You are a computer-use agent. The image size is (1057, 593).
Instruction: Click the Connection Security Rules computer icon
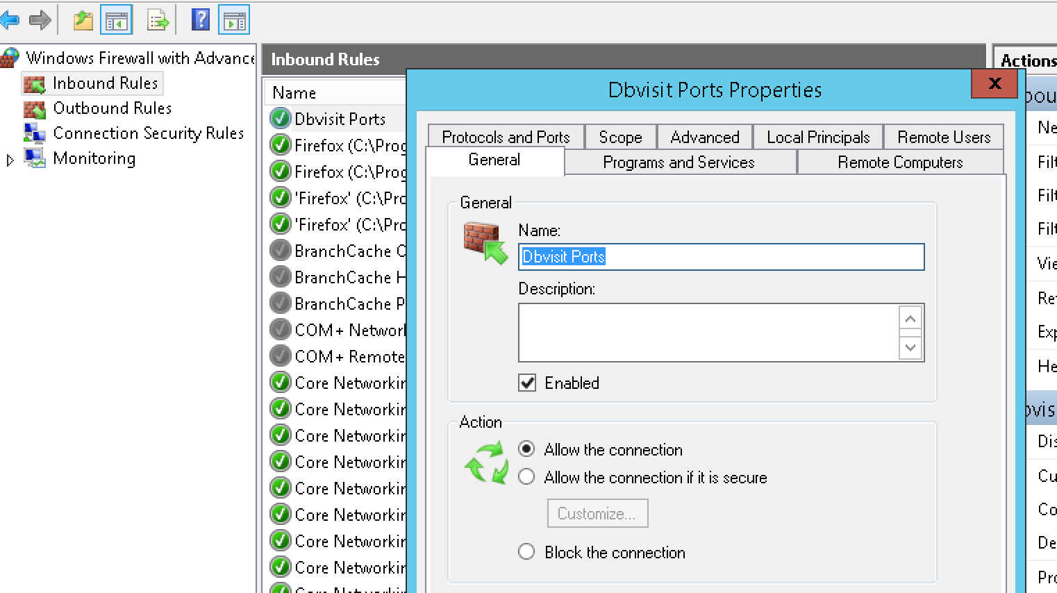coord(35,133)
